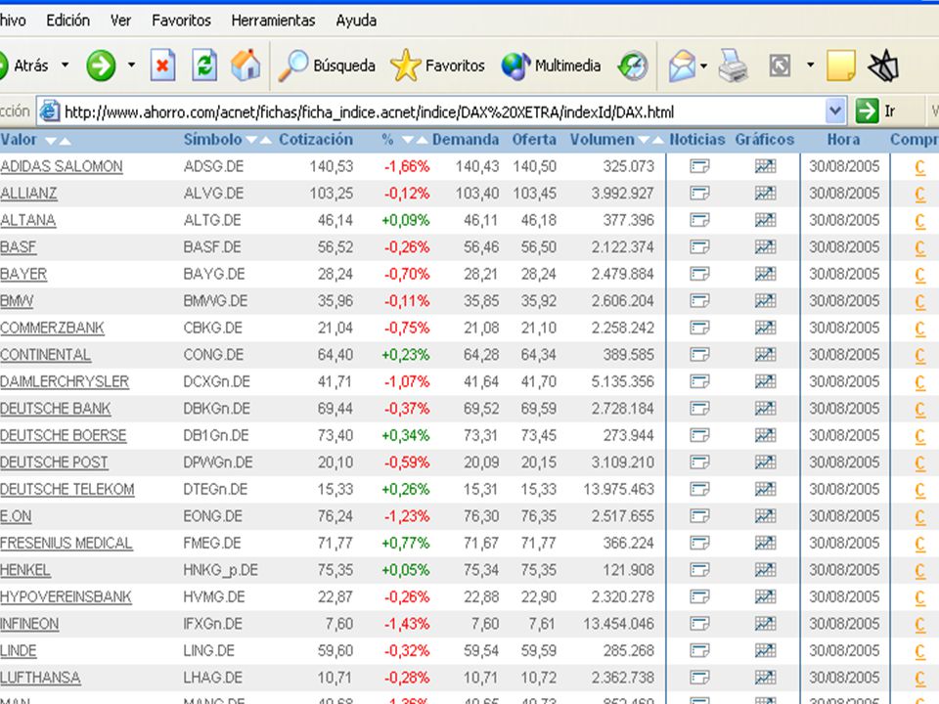Open the ALLIANZ stock link
Screen dimensions: 939x704
(x=28, y=194)
